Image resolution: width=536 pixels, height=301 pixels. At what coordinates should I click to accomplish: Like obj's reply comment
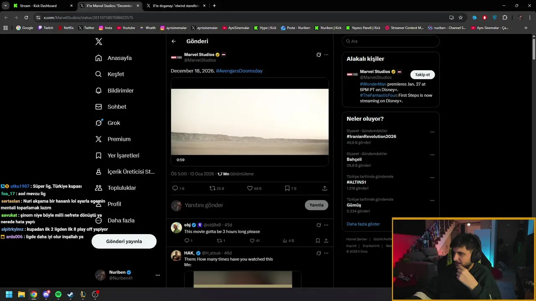(x=255, y=241)
